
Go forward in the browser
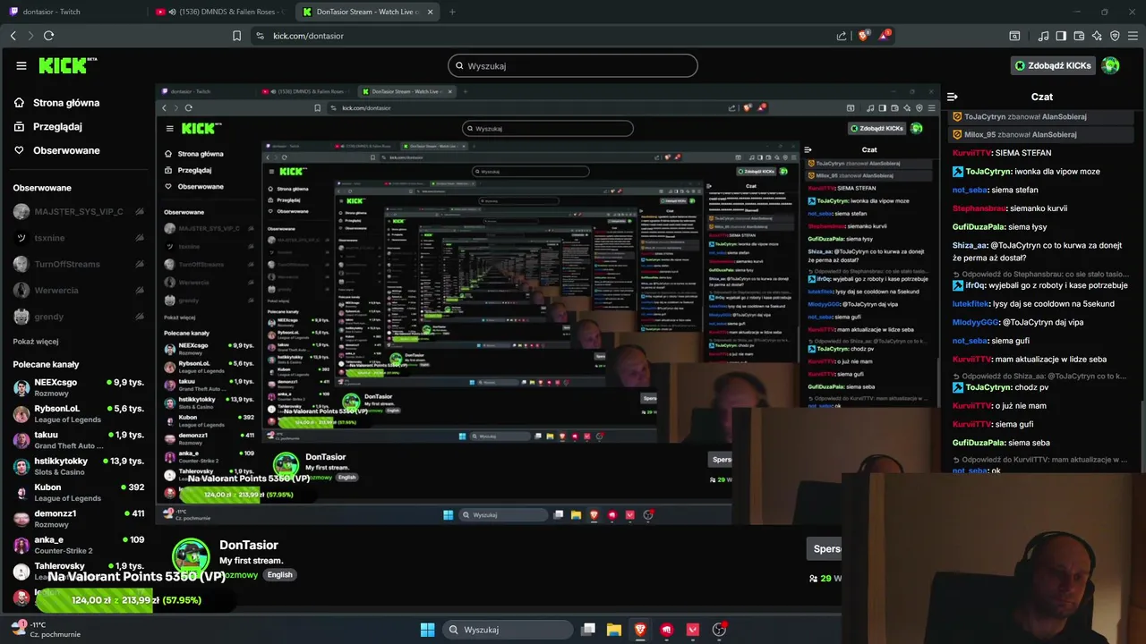[x=30, y=36]
